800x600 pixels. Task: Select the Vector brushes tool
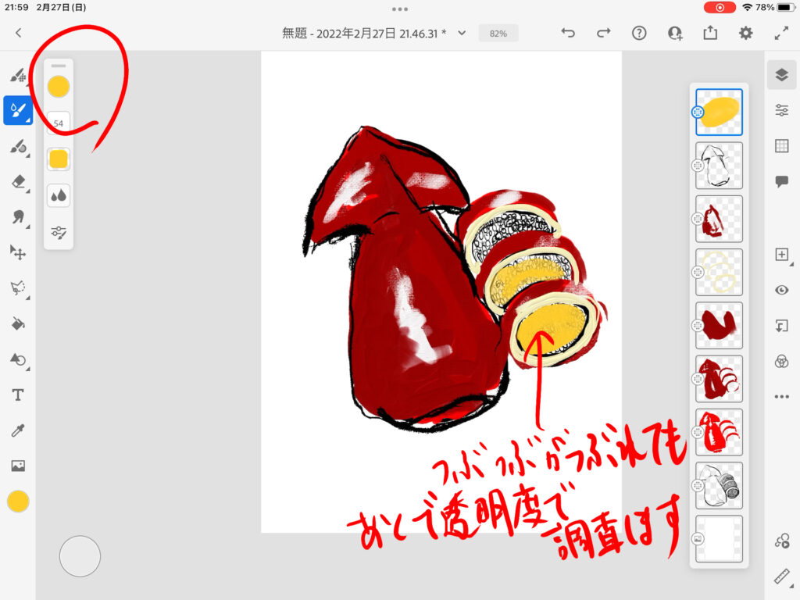tap(17, 146)
